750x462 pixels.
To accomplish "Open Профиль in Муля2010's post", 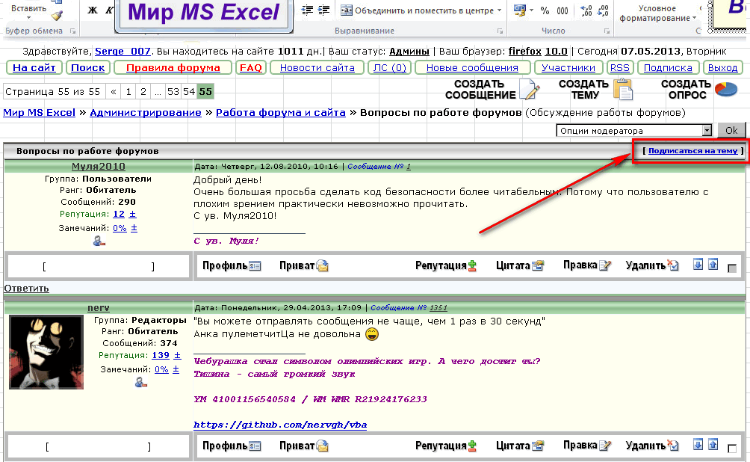I will click(x=232, y=265).
